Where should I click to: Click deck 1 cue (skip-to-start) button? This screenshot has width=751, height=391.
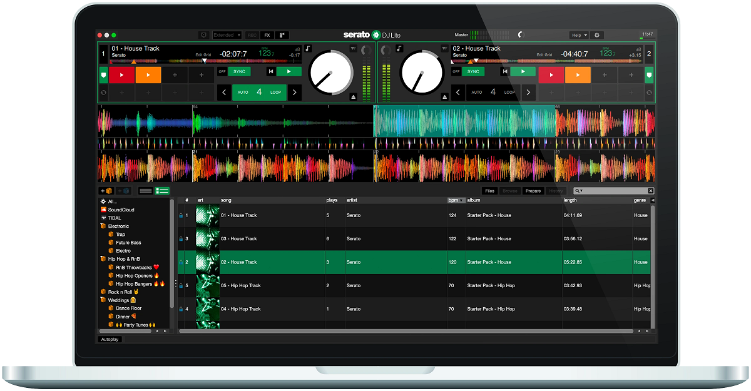(x=271, y=71)
